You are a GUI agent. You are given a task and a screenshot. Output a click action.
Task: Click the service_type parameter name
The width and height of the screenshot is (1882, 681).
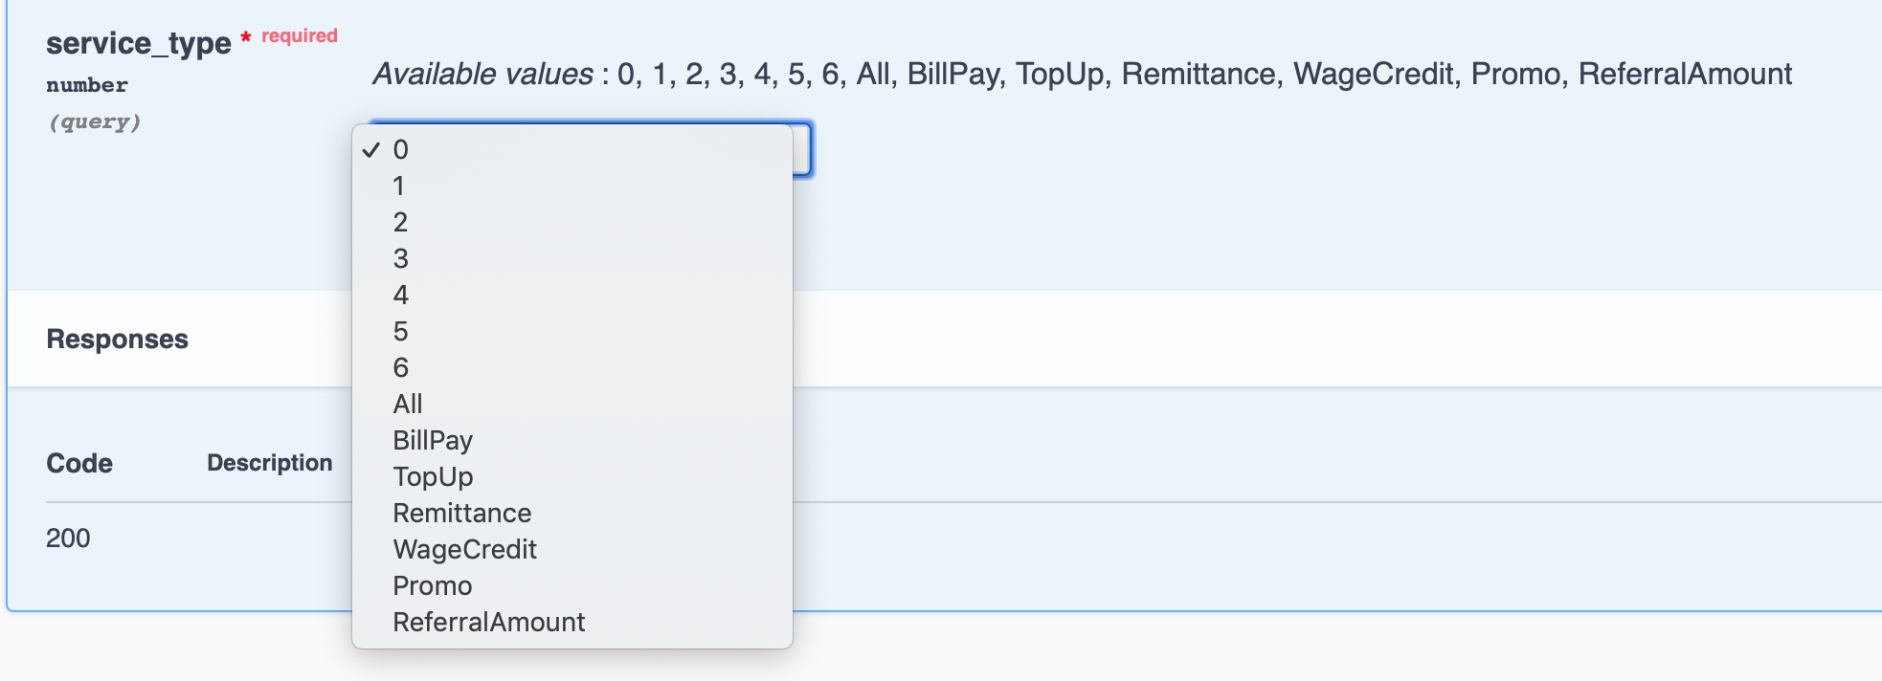click(x=138, y=44)
